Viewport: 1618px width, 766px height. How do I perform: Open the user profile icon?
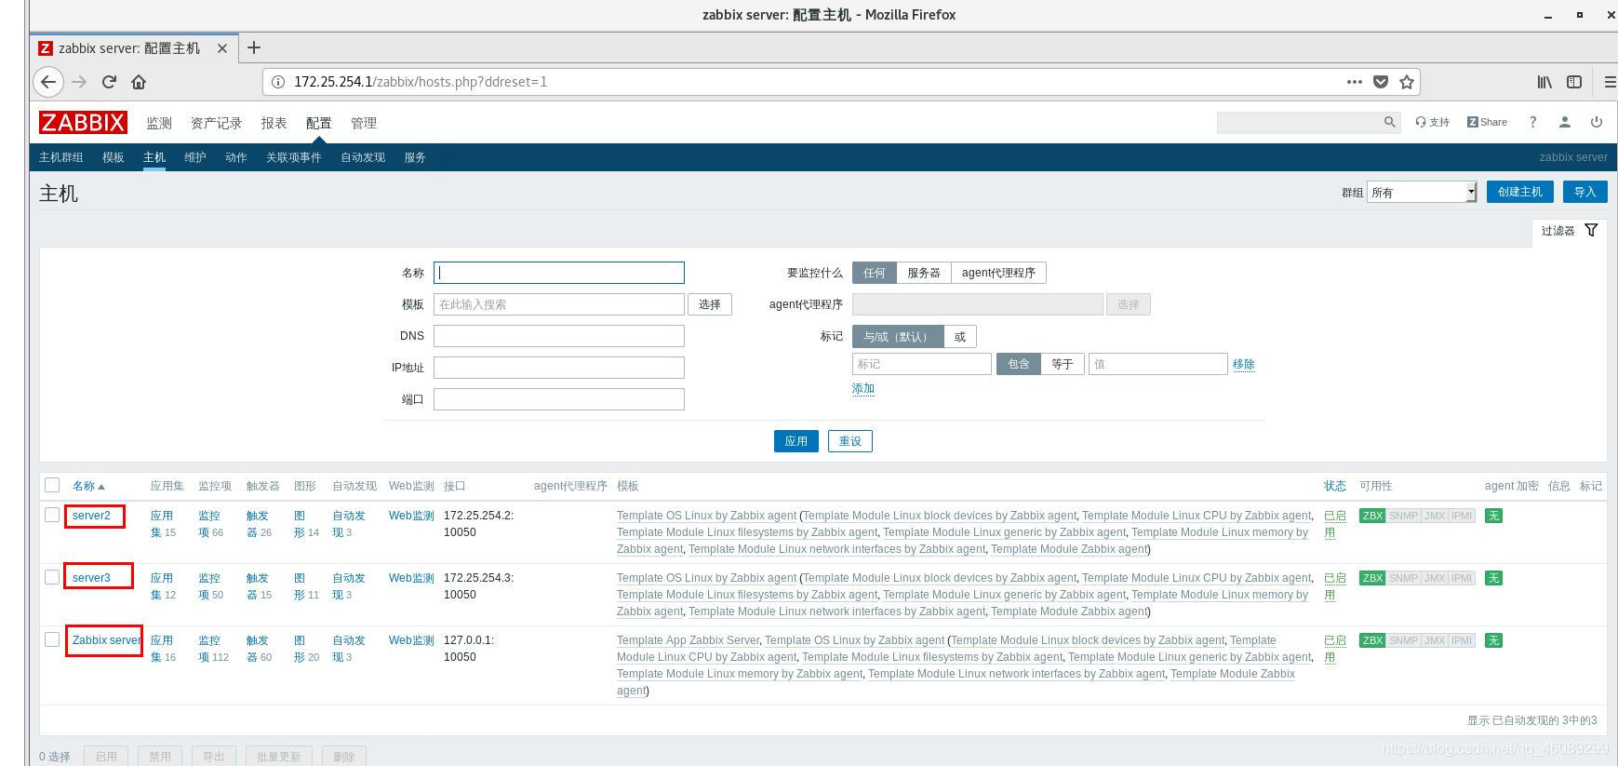[1565, 122]
